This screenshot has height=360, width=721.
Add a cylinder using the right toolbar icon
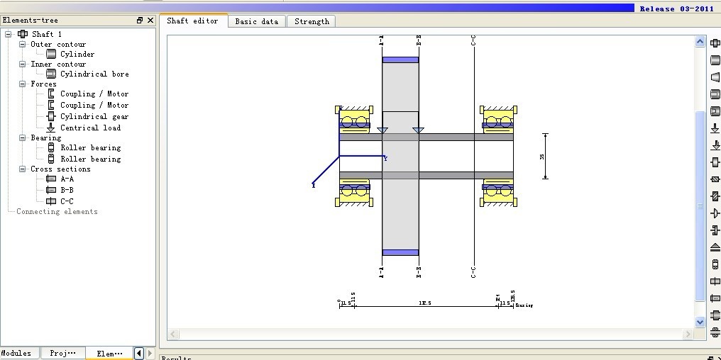tap(715, 60)
